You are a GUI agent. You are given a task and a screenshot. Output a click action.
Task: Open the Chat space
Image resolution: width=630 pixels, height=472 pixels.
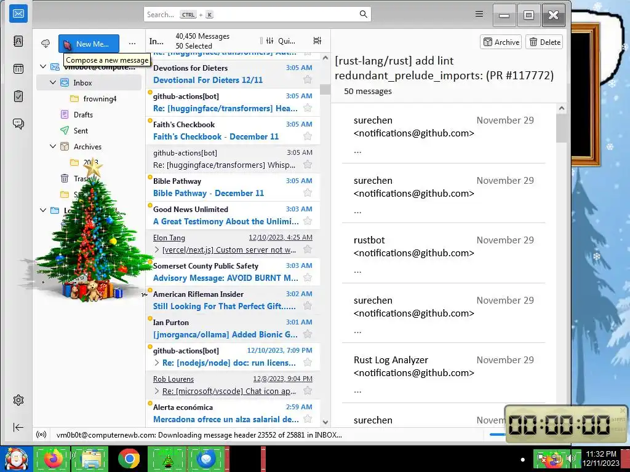[x=18, y=124]
